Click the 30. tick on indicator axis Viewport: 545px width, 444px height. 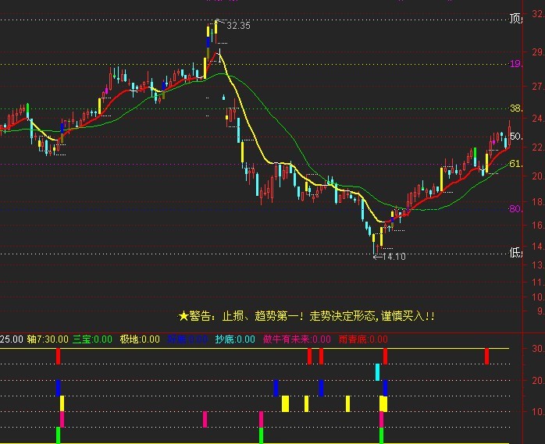click(538, 349)
